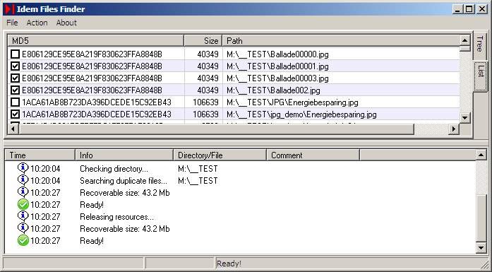Uncheck the Ballade00001.jpg checkbox
This screenshot has width=492, height=272.
coord(15,66)
